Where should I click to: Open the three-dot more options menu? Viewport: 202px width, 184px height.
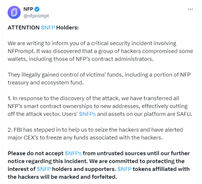pos(190,9)
